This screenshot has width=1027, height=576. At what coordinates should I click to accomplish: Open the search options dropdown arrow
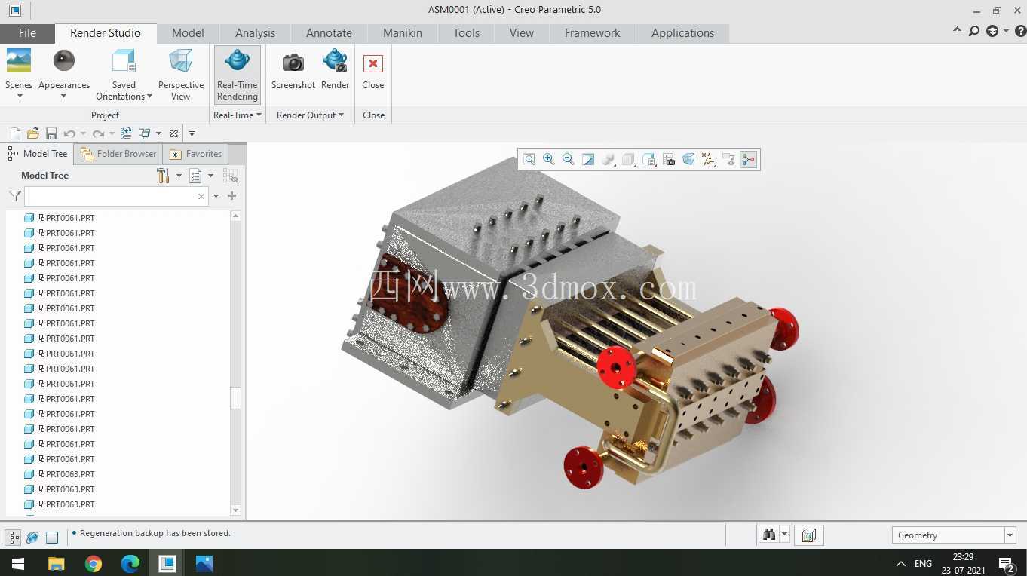[x=216, y=196]
